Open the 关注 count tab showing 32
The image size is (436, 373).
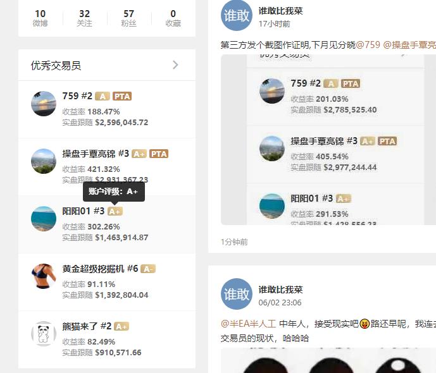85,18
